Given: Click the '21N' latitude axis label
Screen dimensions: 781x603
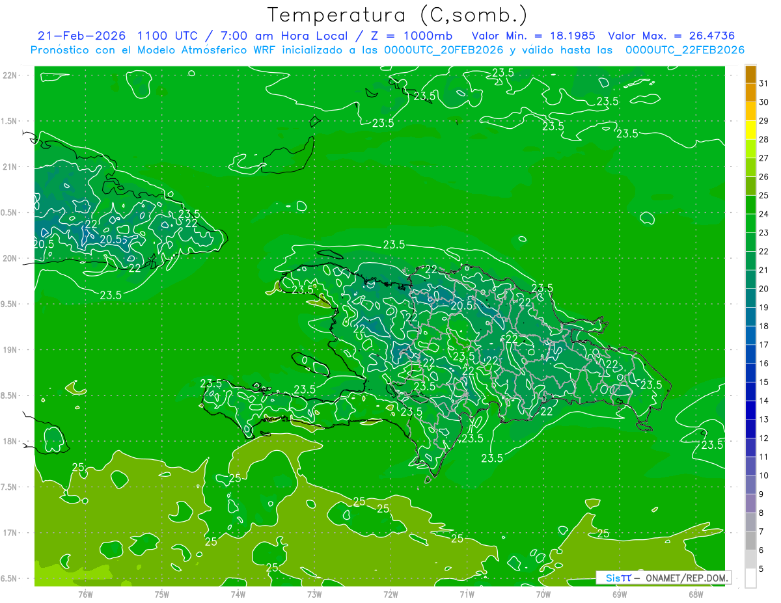Looking at the screenshot, I should click(x=11, y=167).
